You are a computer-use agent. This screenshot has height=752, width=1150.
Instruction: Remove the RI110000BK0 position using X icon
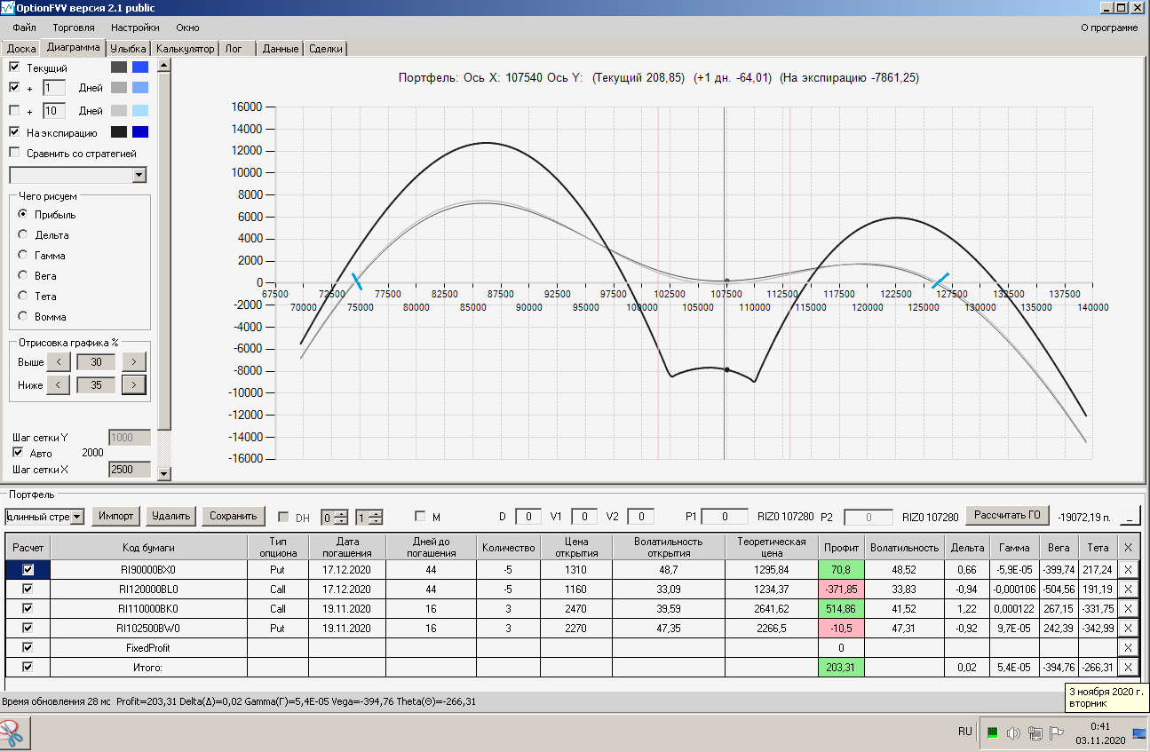(1128, 608)
